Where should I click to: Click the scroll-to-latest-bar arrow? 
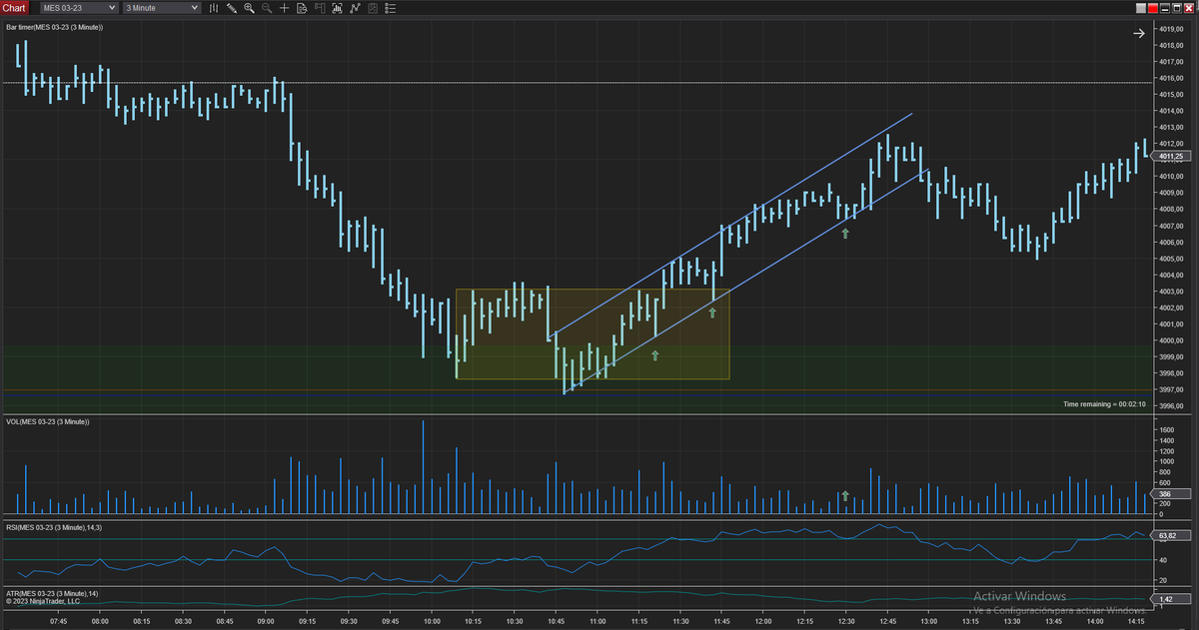click(x=1139, y=33)
